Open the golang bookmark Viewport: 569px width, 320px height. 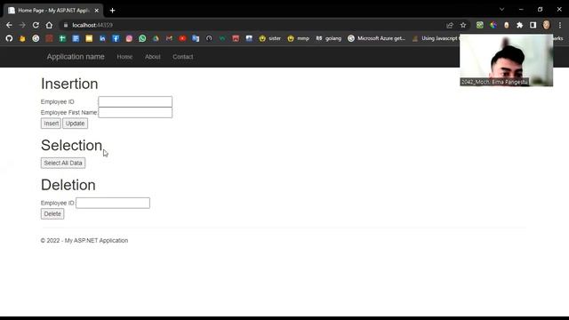[328, 38]
